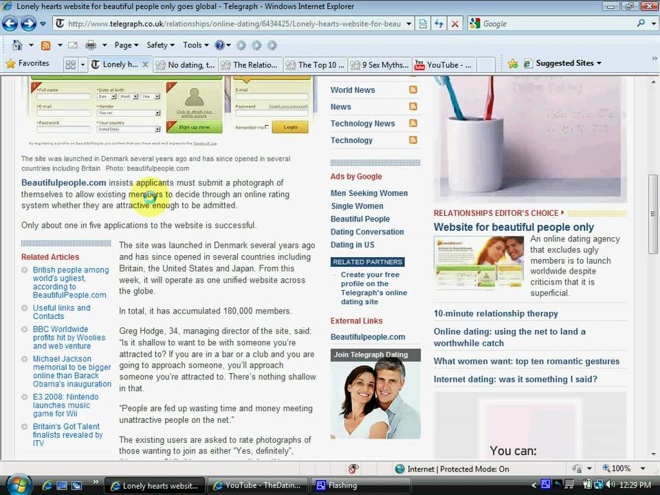
Task: Click the Print toolbar icon
Action: click(x=91, y=45)
